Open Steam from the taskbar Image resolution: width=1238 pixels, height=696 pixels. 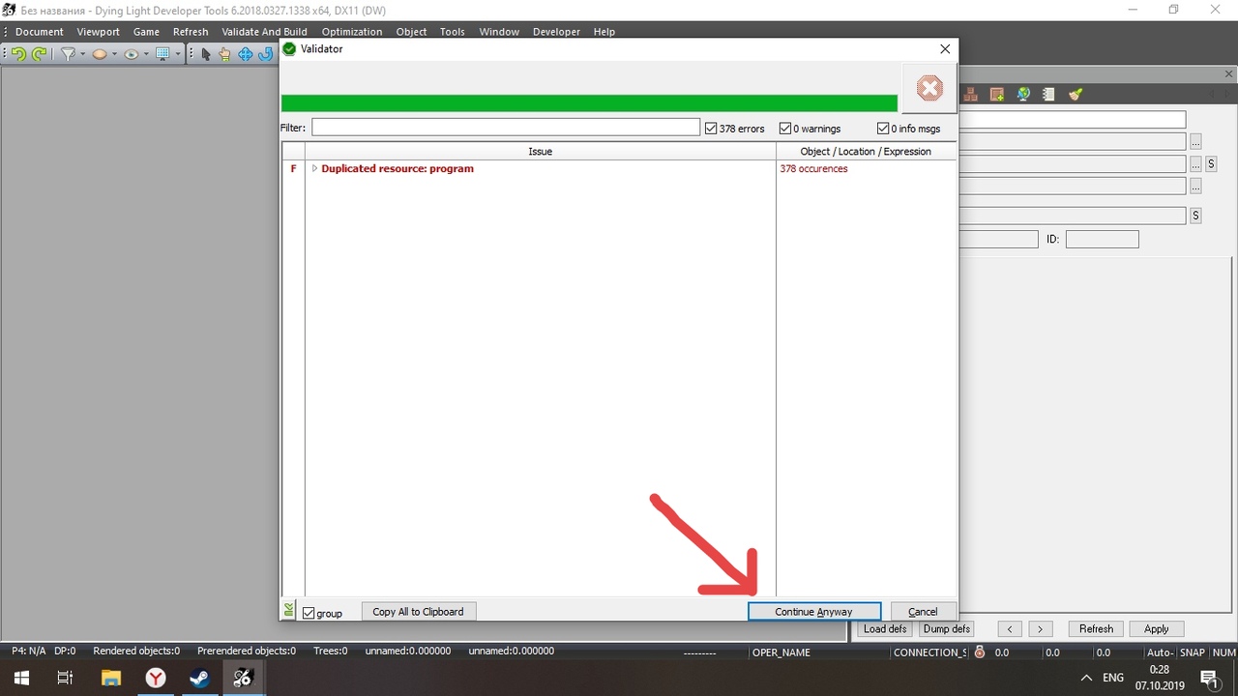click(200, 678)
